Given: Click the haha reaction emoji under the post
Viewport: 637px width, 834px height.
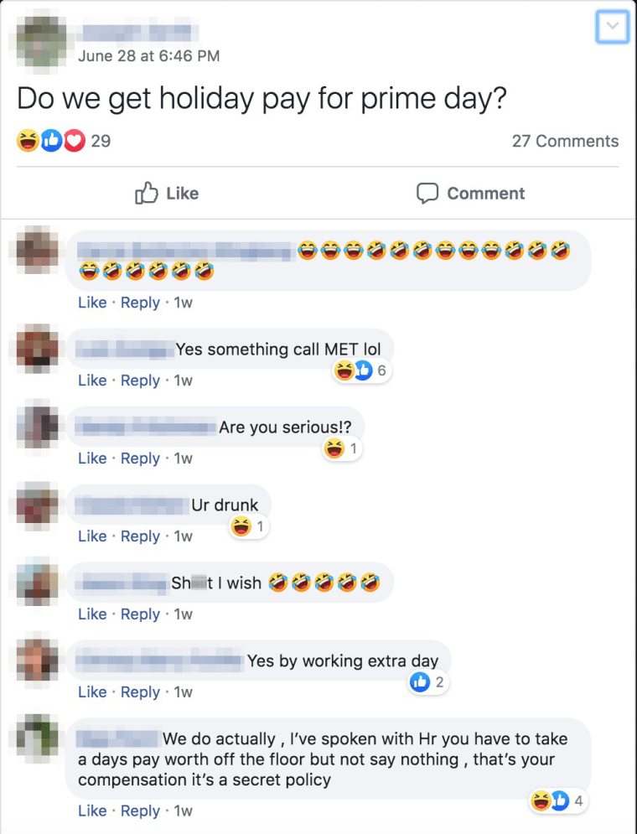Looking at the screenshot, I should [x=28, y=141].
